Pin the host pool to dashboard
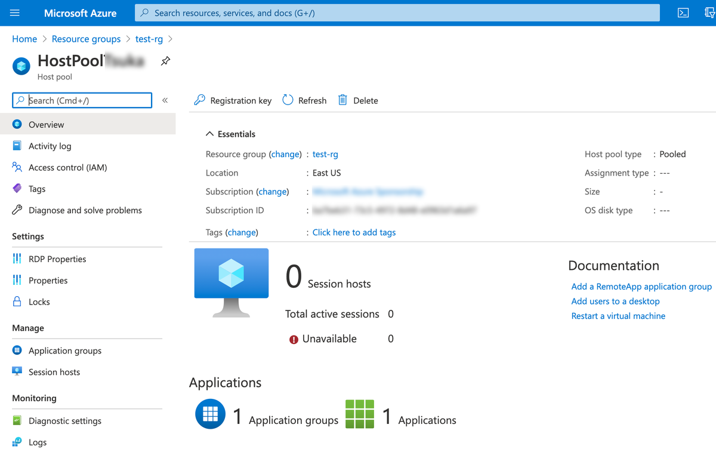 click(166, 61)
